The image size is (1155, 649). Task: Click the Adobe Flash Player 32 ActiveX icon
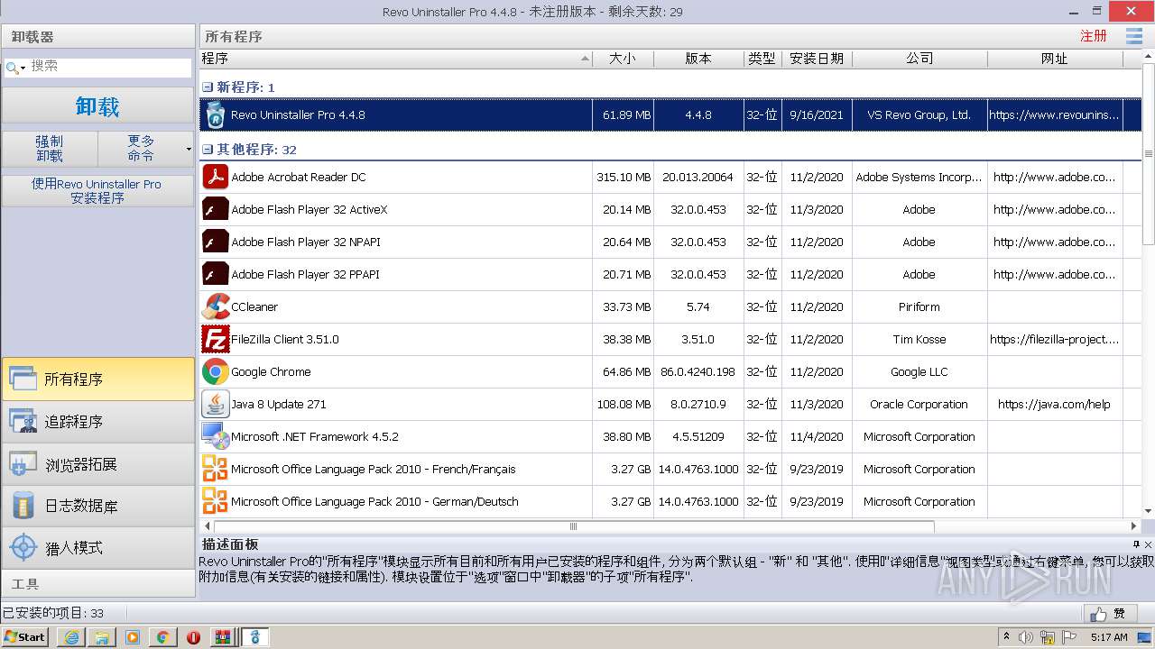tap(215, 209)
